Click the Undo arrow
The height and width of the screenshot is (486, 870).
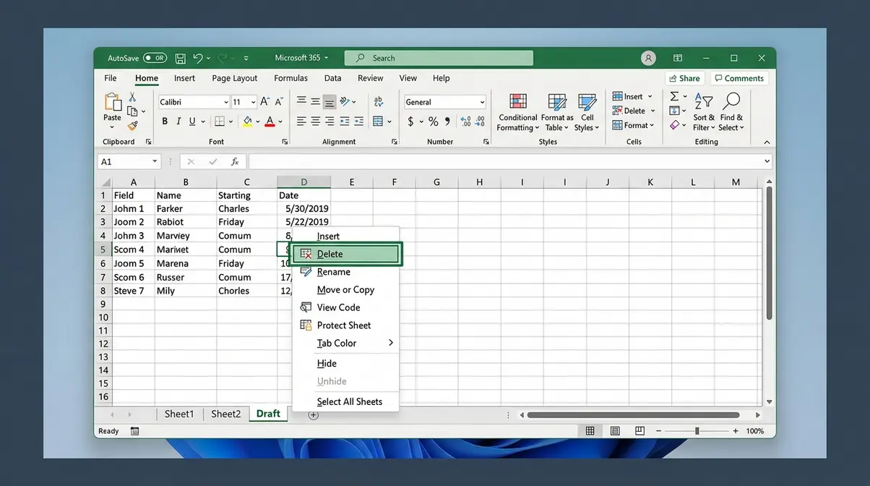pyautogui.click(x=197, y=58)
